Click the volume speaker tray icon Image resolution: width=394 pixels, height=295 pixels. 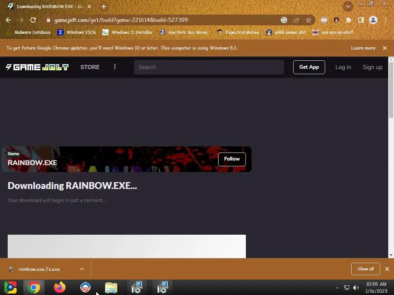click(356, 288)
